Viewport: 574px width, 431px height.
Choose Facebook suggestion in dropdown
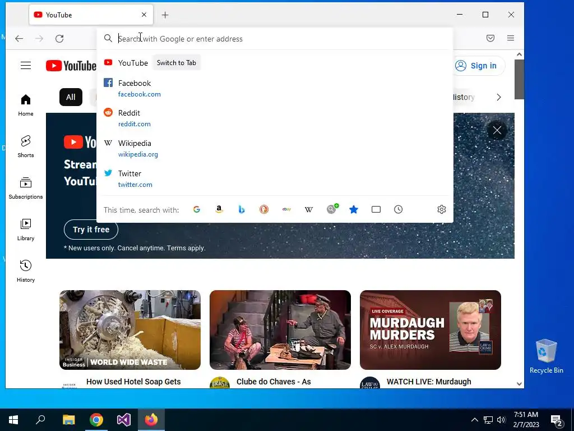(275, 88)
